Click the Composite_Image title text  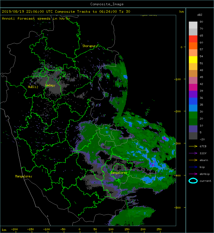pyautogui.click(x=107, y=4)
